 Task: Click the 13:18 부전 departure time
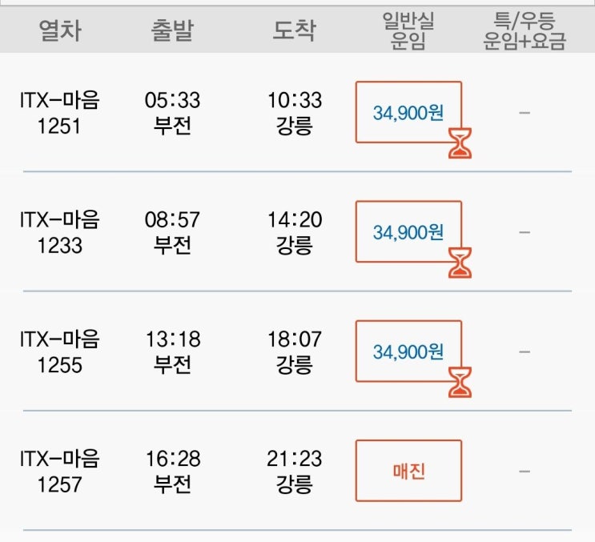(172, 351)
